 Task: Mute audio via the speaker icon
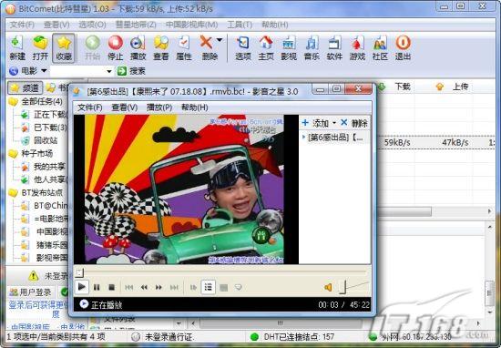click(328, 288)
